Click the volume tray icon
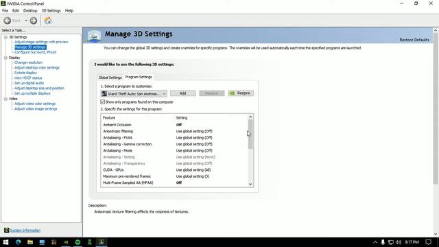Screen dimensions: 439x247 coord(399,242)
